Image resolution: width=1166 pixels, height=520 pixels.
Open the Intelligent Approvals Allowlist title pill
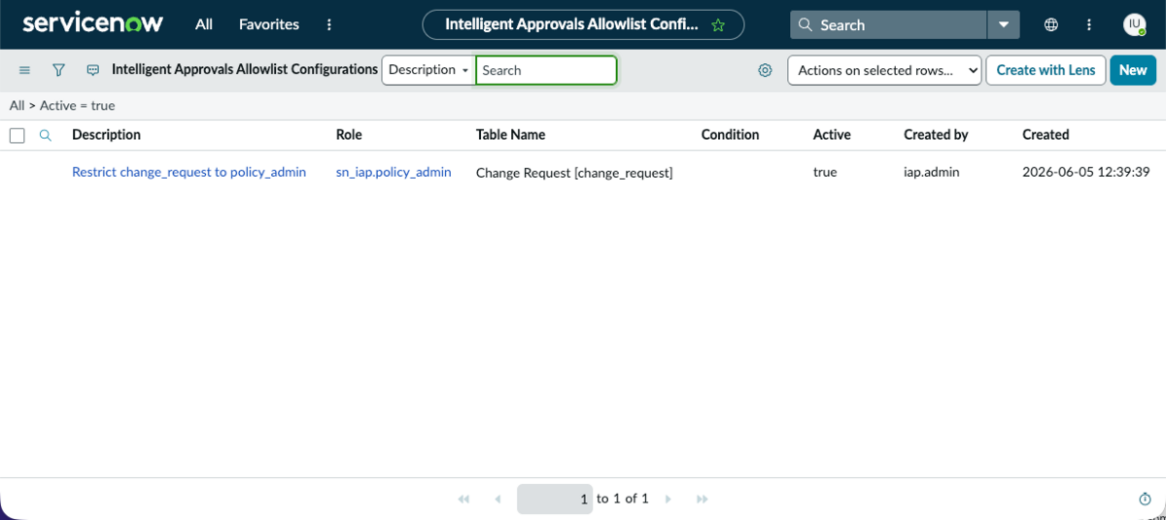tap(583, 25)
